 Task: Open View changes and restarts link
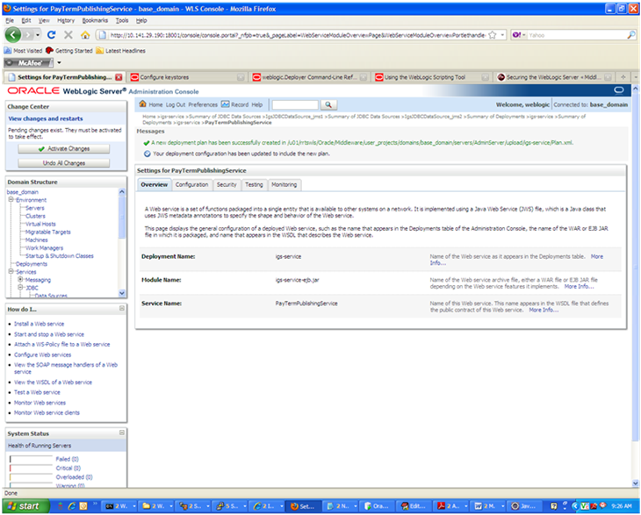[x=46, y=118]
